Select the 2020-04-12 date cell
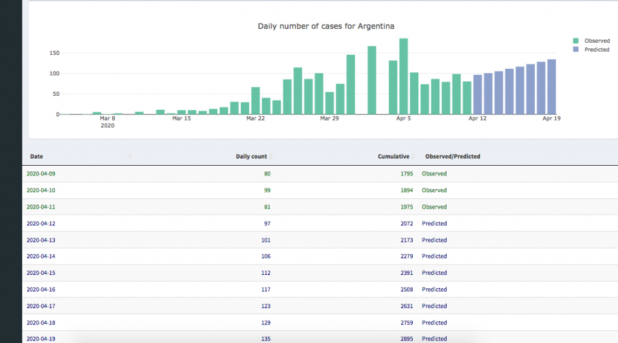Screen dimensions: 618x343 tap(41, 224)
